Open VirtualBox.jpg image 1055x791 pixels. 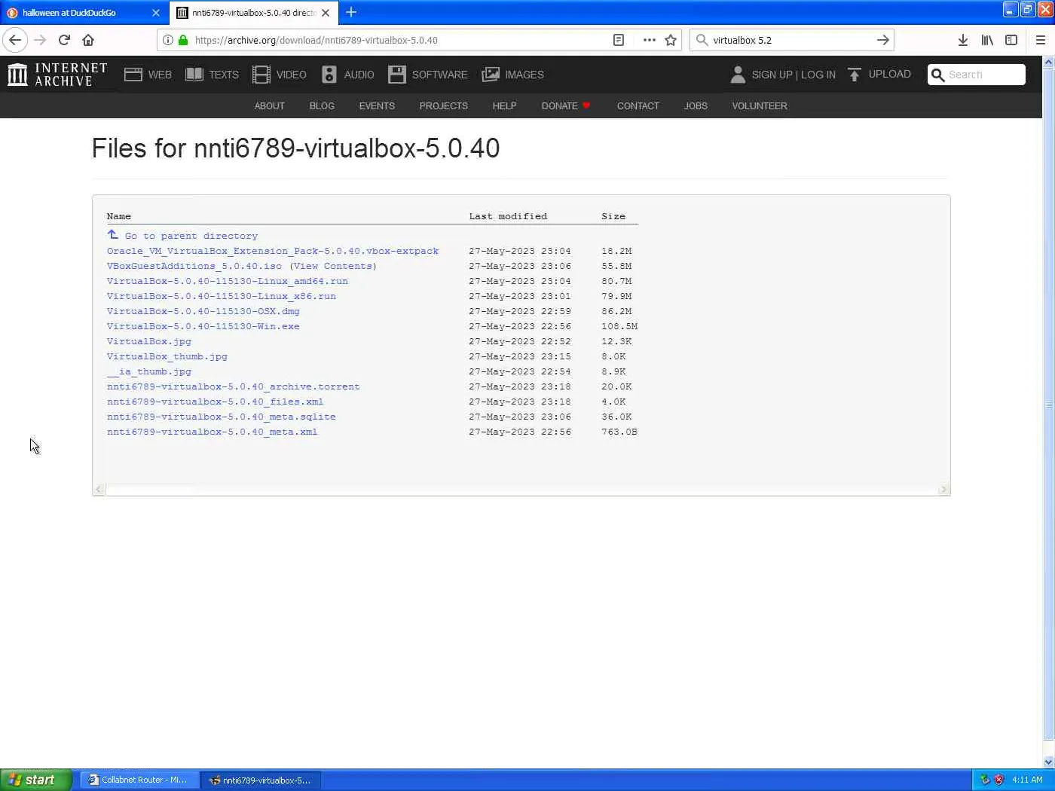tap(149, 341)
